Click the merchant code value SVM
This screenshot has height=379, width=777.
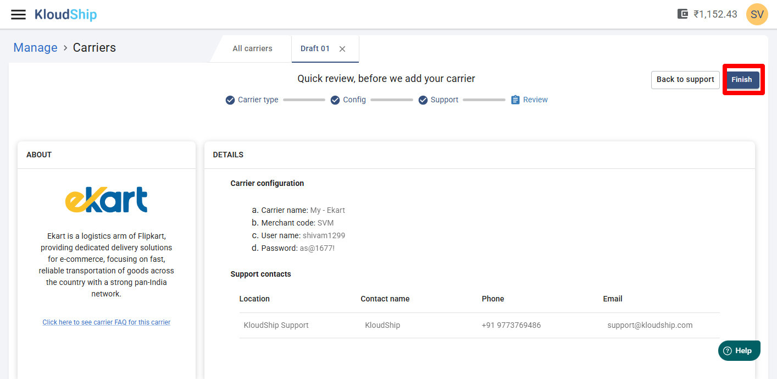click(x=325, y=223)
